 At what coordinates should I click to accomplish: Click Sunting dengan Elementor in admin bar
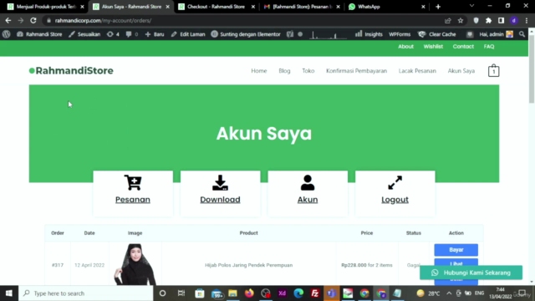pyautogui.click(x=246, y=34)
